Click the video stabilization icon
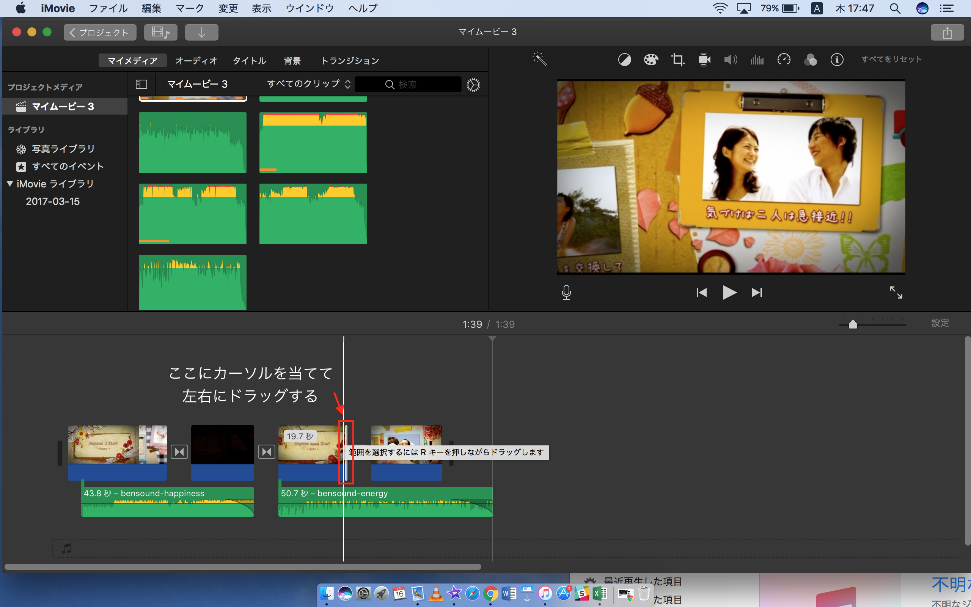971x607 pixels. [704, 59]
